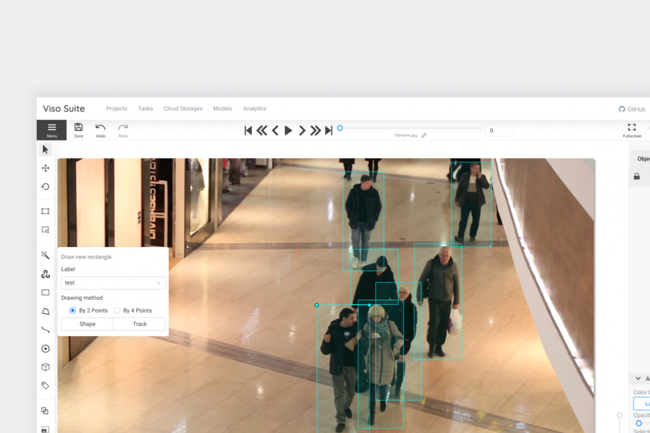Viewport: 650px width, 433px height.
Task: Rotate the image
Action: (x=45, y=186)
